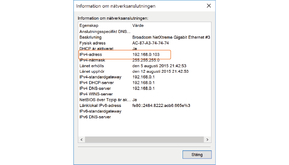
Task: Click the left scroll arrow of horizontal scrollbar
Action: coord(81,140)
